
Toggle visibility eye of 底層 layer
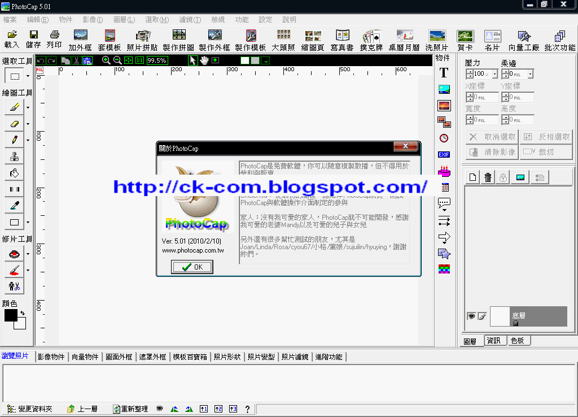point(471,316)
